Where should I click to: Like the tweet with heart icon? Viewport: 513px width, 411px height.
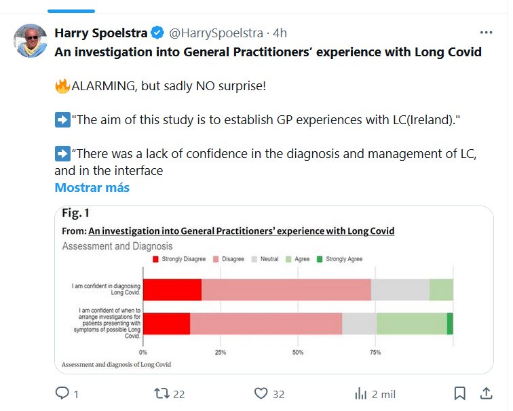261,393
